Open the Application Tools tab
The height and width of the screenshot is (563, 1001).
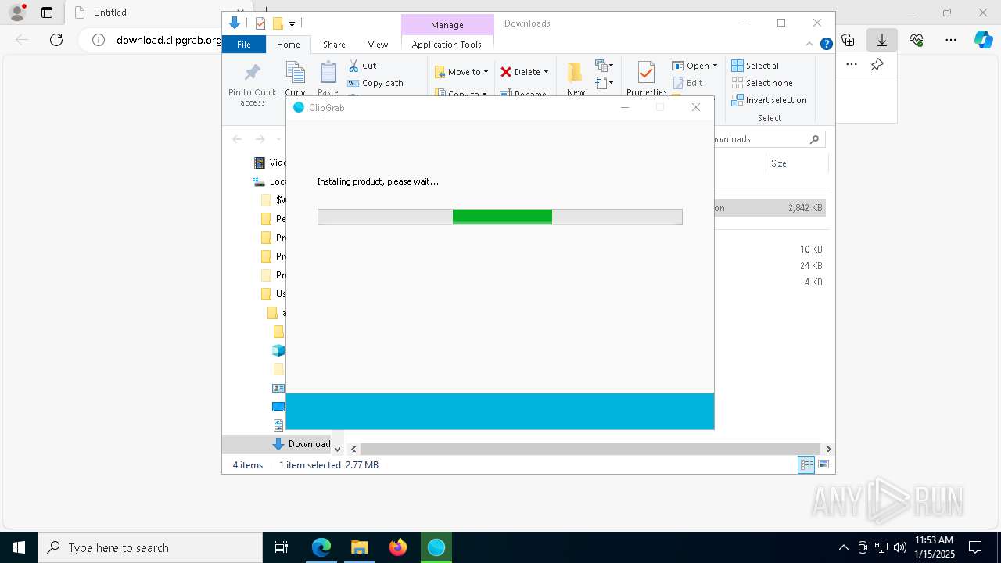click(x=447, y=45)
